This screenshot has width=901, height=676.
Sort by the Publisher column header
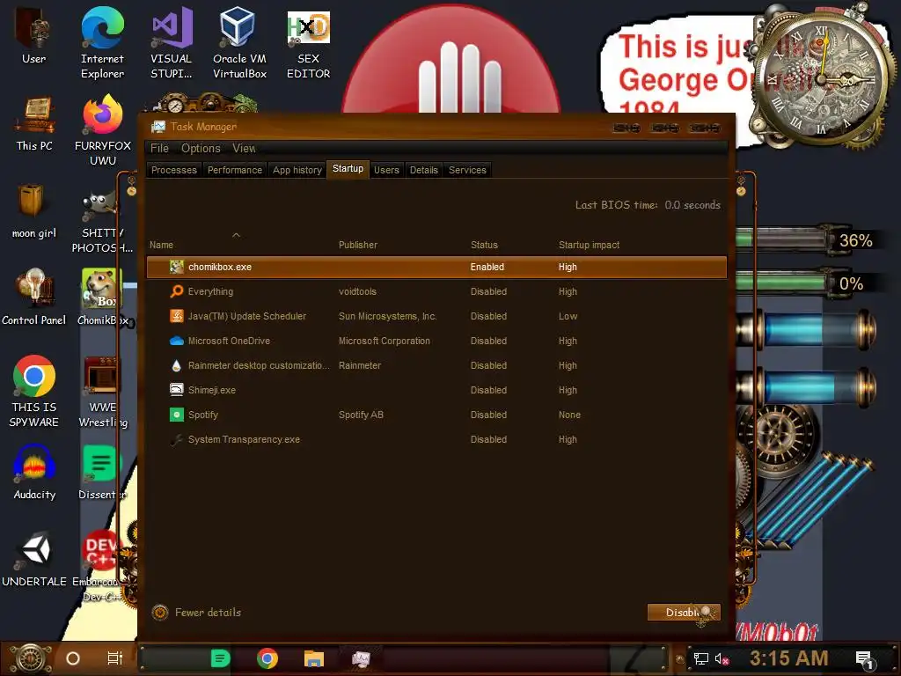[358, 245]
